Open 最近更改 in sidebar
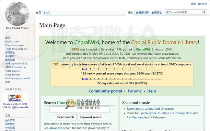 pos(10,56)
